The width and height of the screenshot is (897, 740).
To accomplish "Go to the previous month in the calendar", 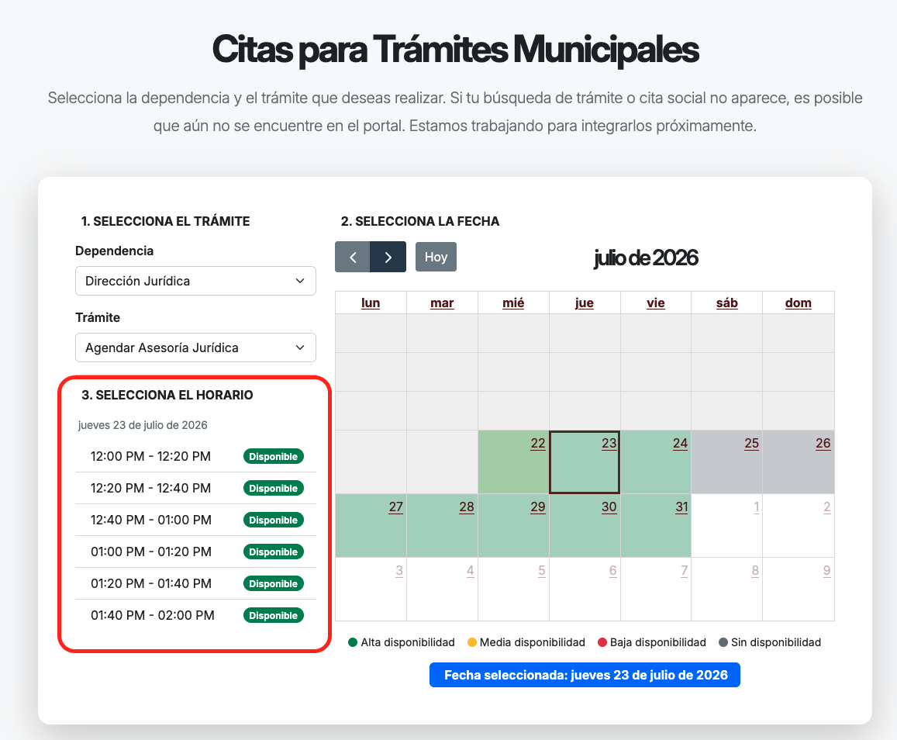I will [x=353, y=257].
